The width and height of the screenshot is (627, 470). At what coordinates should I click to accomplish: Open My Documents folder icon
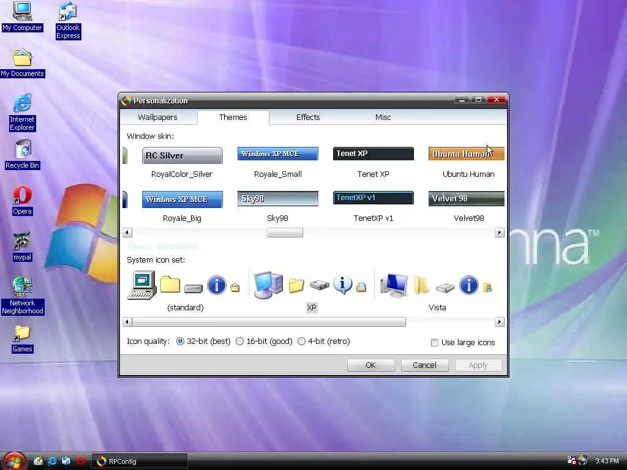click(23, 63)
